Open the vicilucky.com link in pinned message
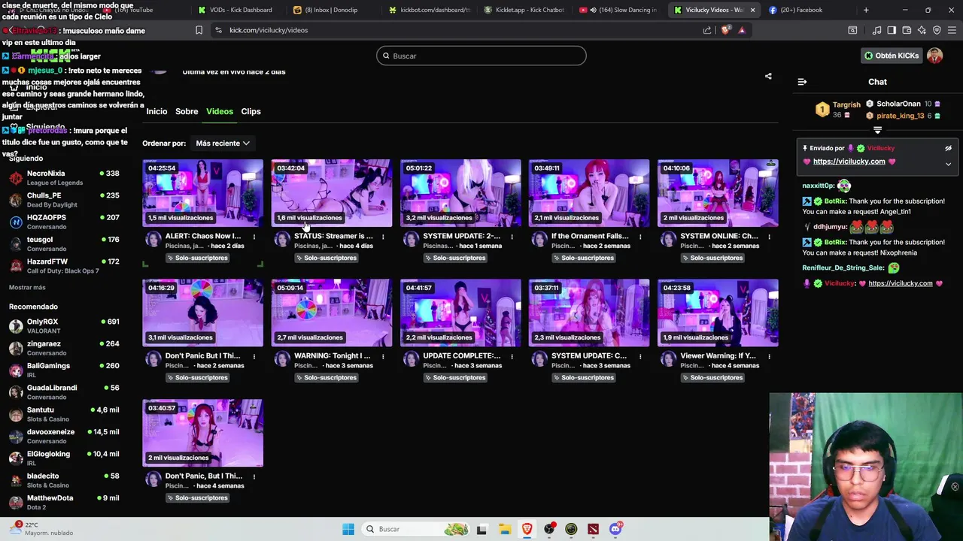963x541 pixels. pyautogui.click(x=849, y=162)
